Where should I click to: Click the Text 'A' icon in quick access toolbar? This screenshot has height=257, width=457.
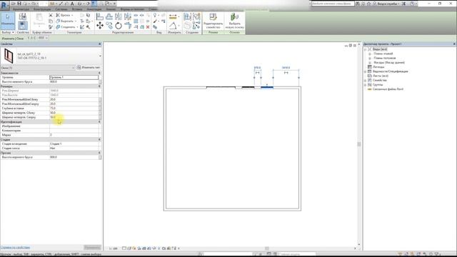pos(72,4)
